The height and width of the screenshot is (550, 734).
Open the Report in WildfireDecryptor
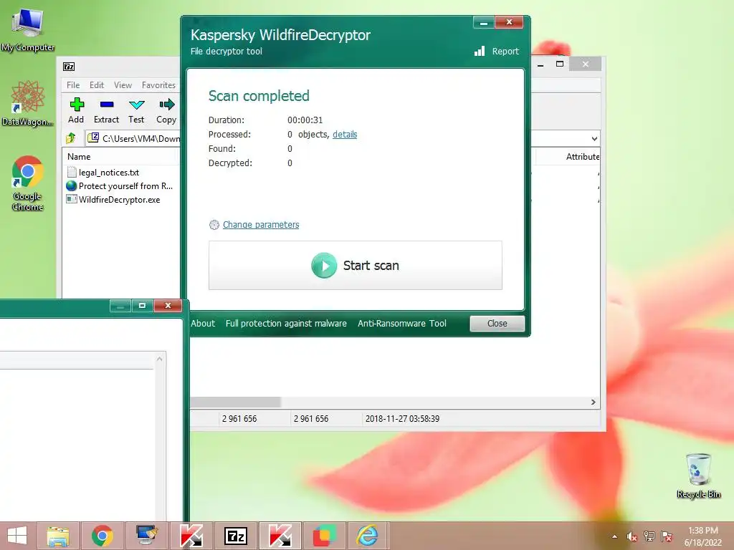click(x=497, y=51)
